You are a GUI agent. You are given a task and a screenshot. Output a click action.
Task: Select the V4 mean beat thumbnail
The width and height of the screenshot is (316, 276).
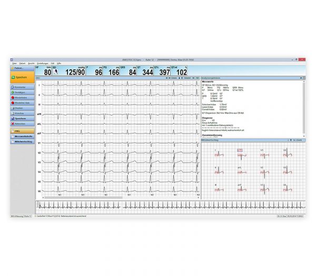tap(288, 154)
